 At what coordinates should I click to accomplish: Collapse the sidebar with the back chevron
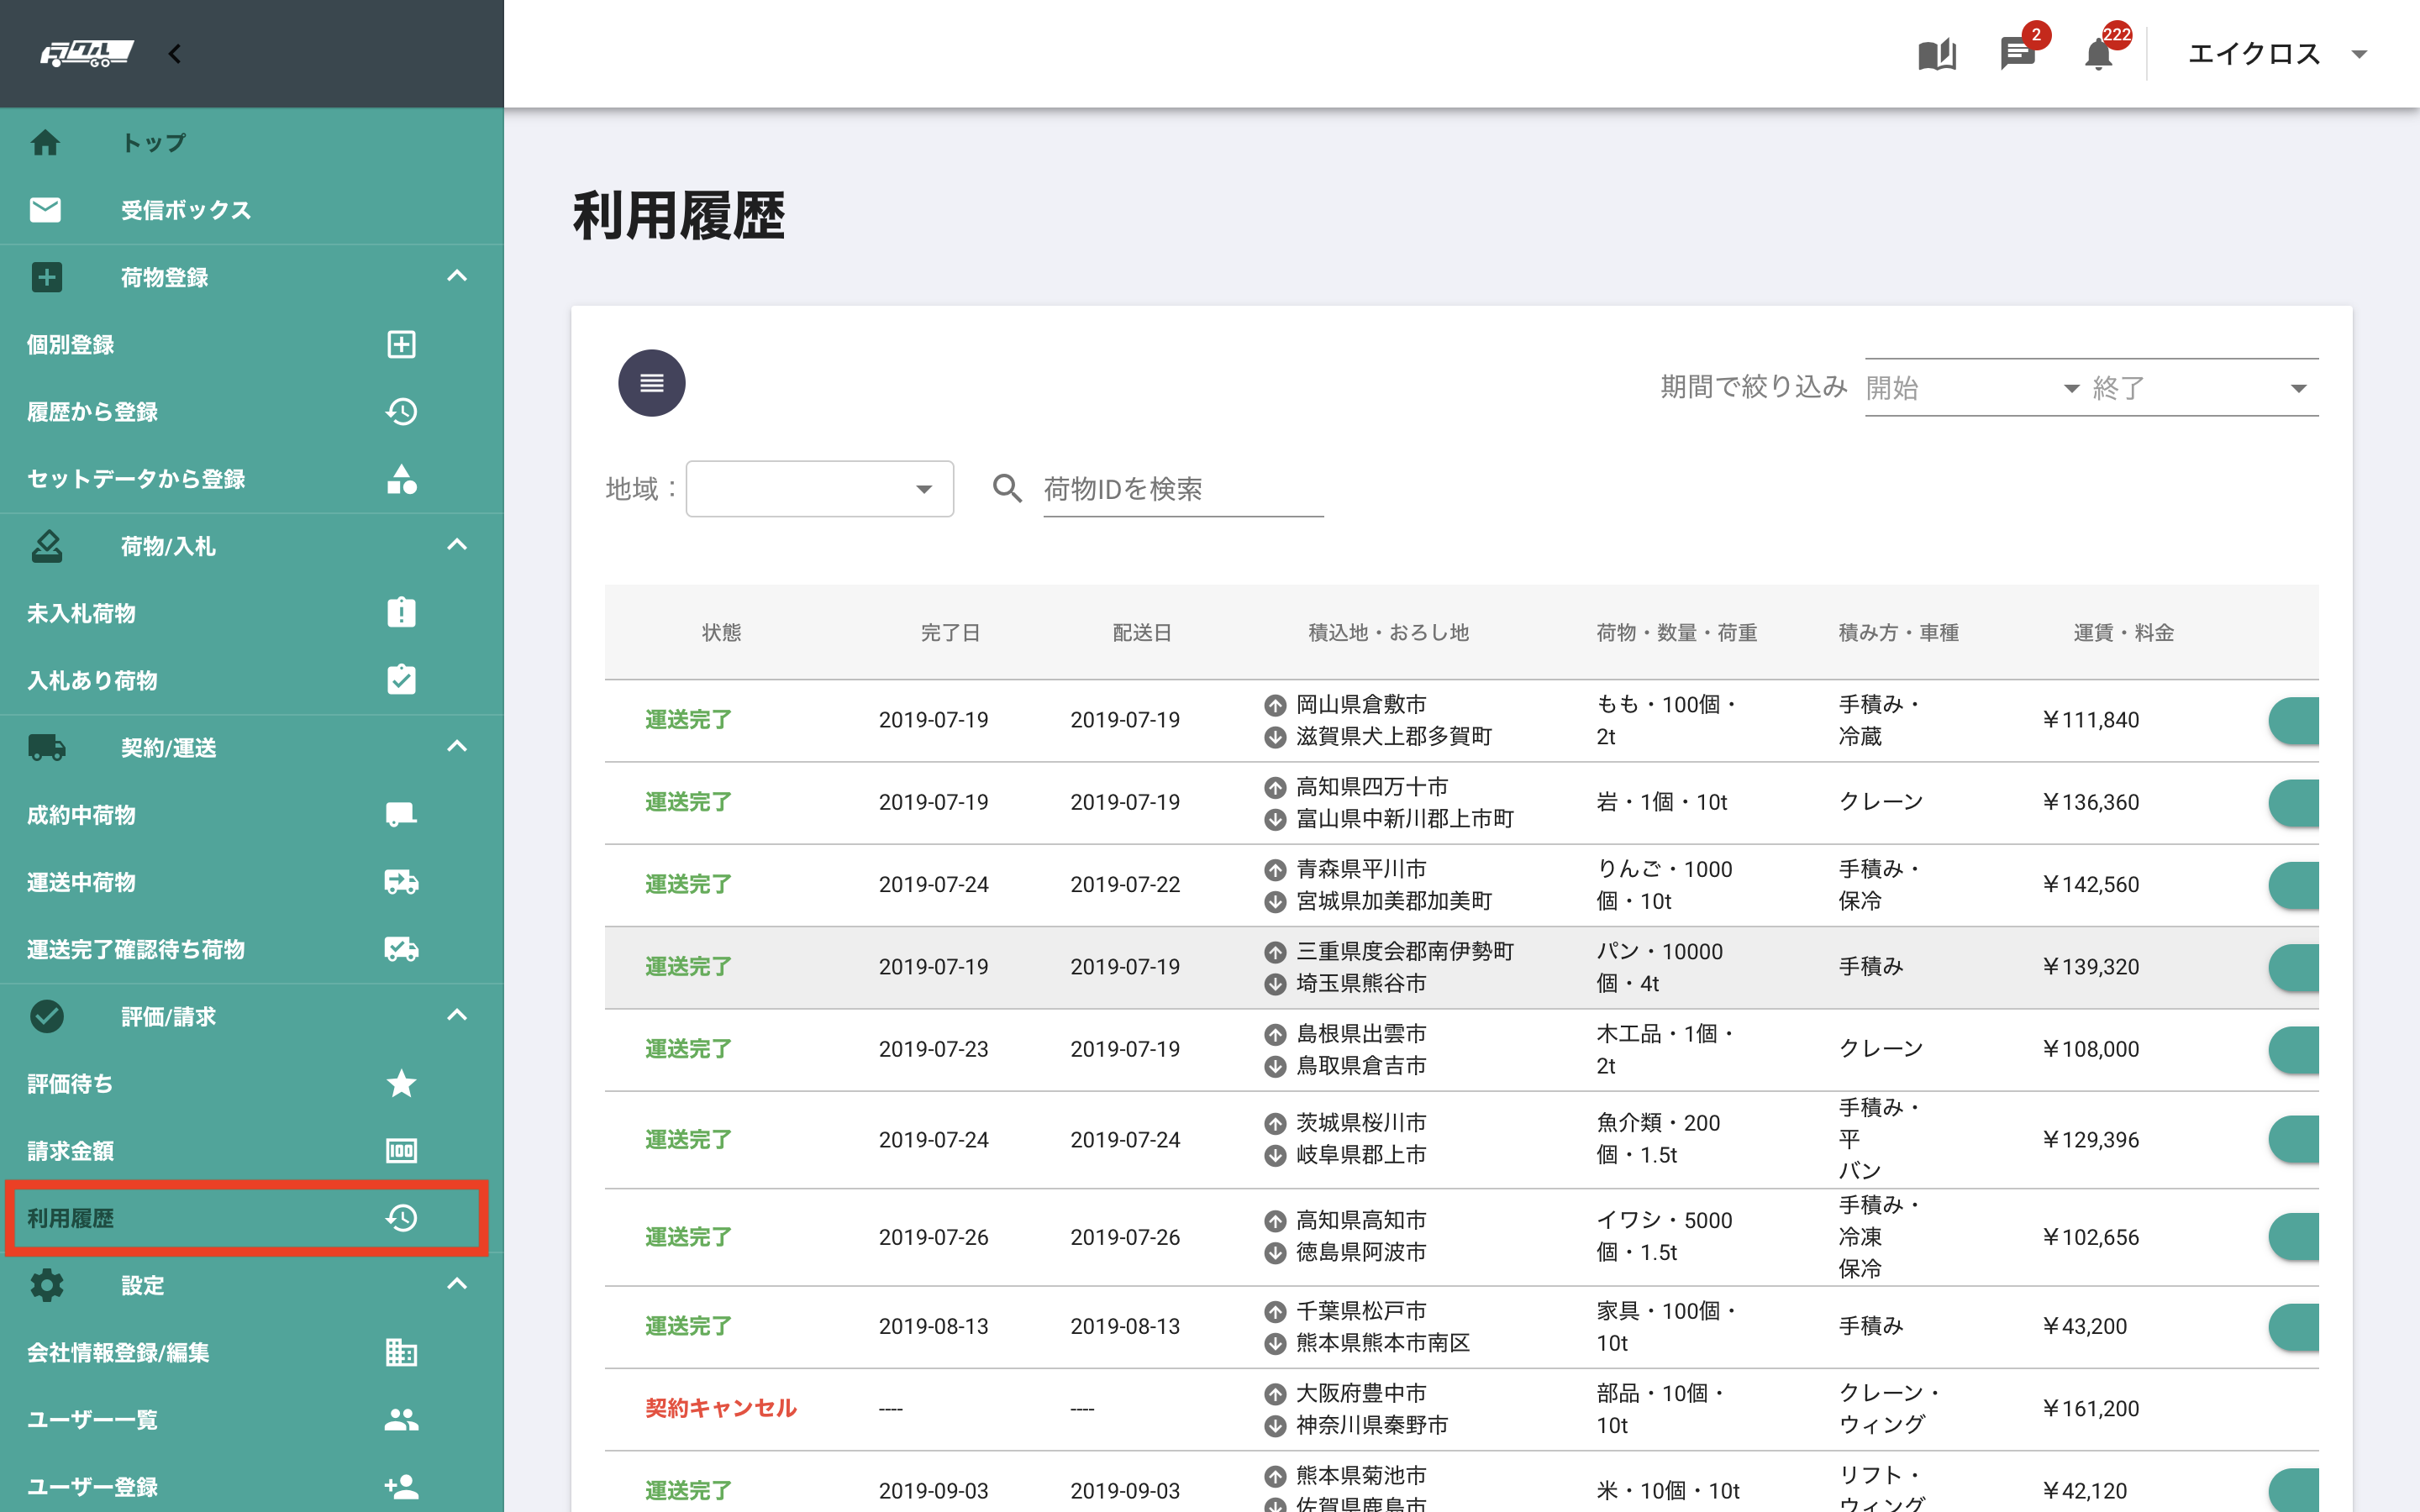(175, 54)
